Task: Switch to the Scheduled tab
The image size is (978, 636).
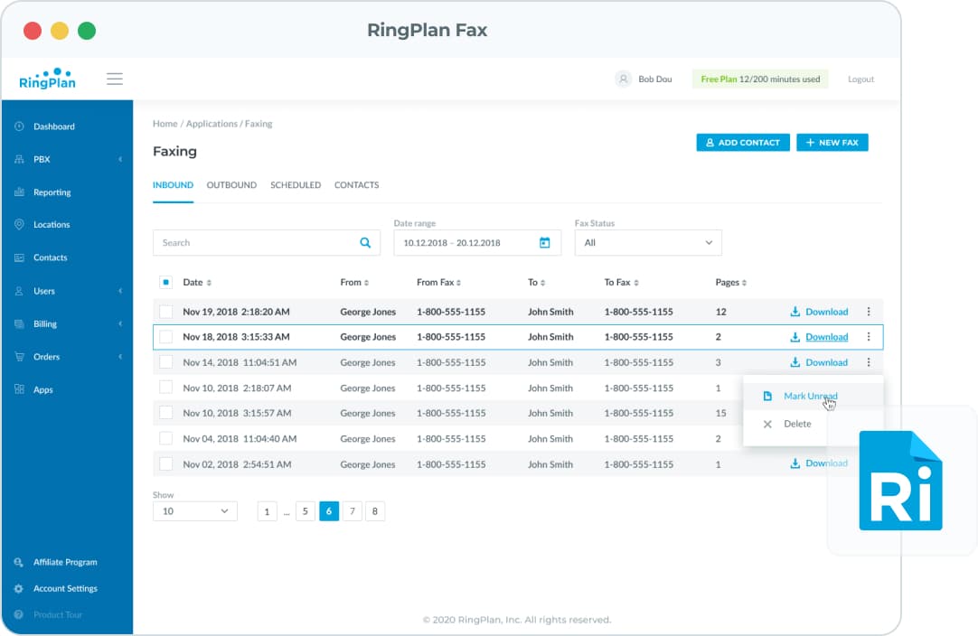Action: (296, 185)
